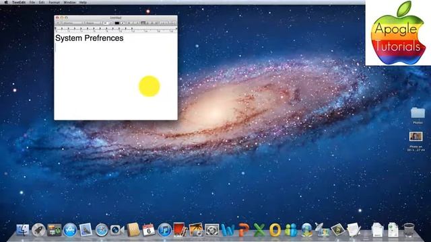Screen dimensions: 431x242
Task: Open iPhoto palm tree icon
Action: coord(196,230)
